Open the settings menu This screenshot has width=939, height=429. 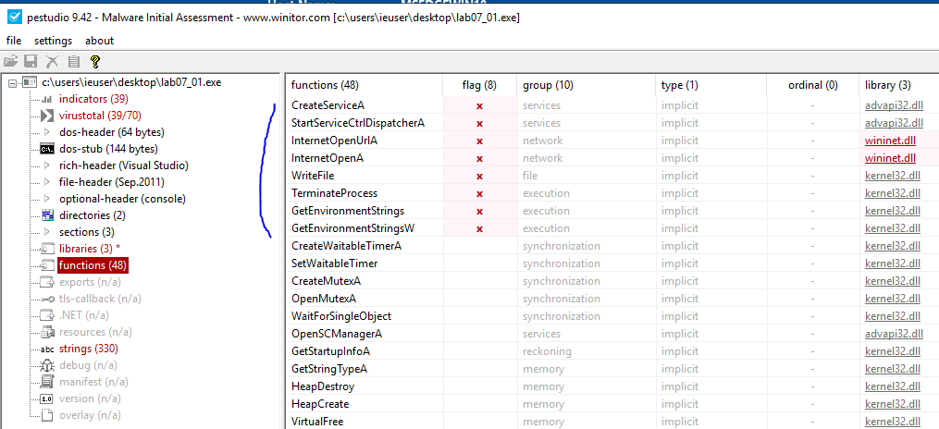tap(54, 41)
